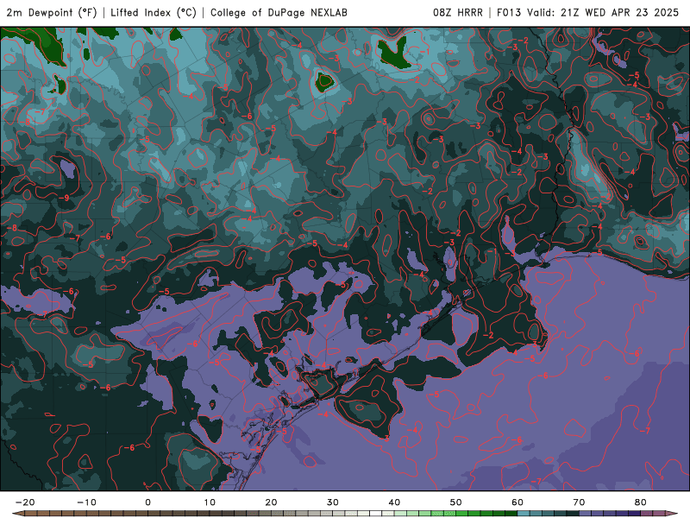This screenshot has height=518, width=690.
Task: Click the white color bar segment near 40
Action: (376, 514)
